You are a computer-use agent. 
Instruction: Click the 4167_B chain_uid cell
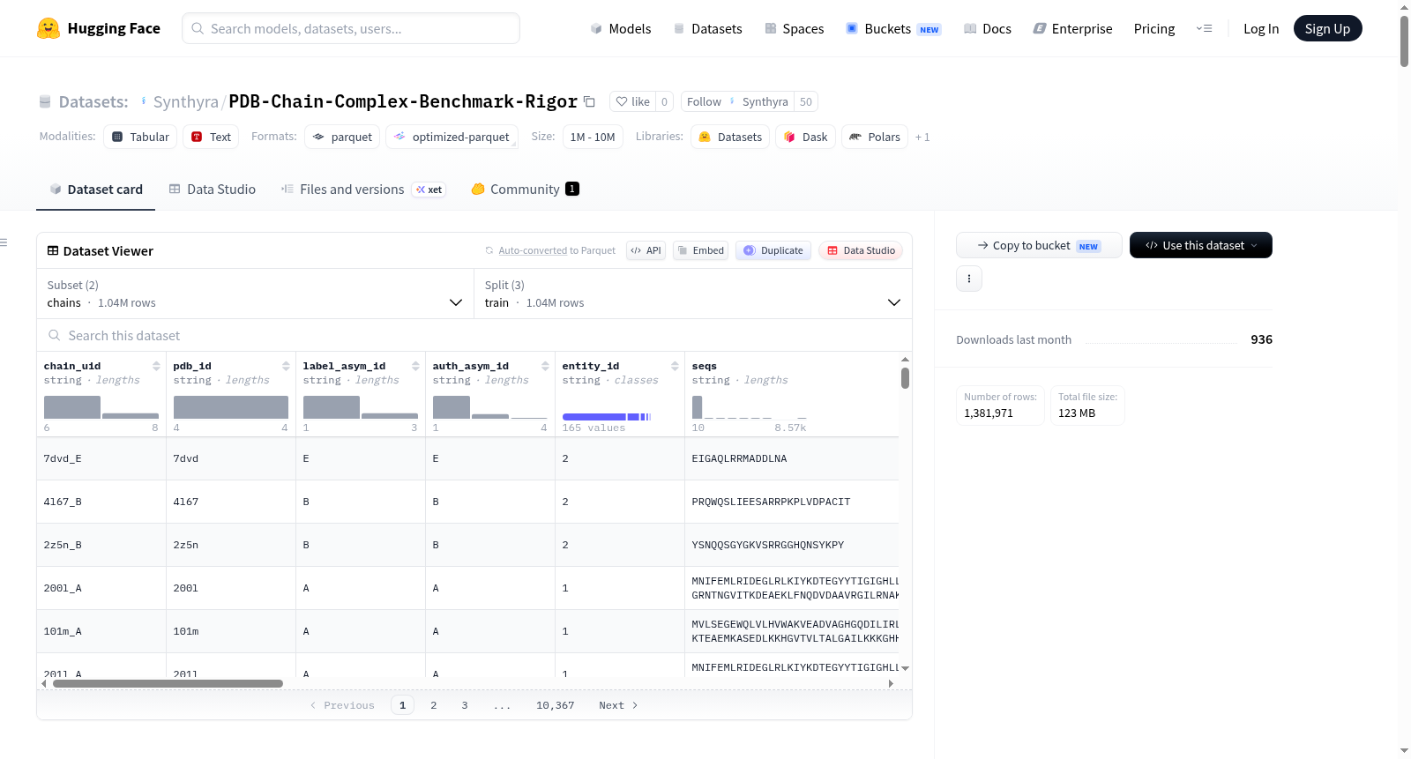coord(101,502)
